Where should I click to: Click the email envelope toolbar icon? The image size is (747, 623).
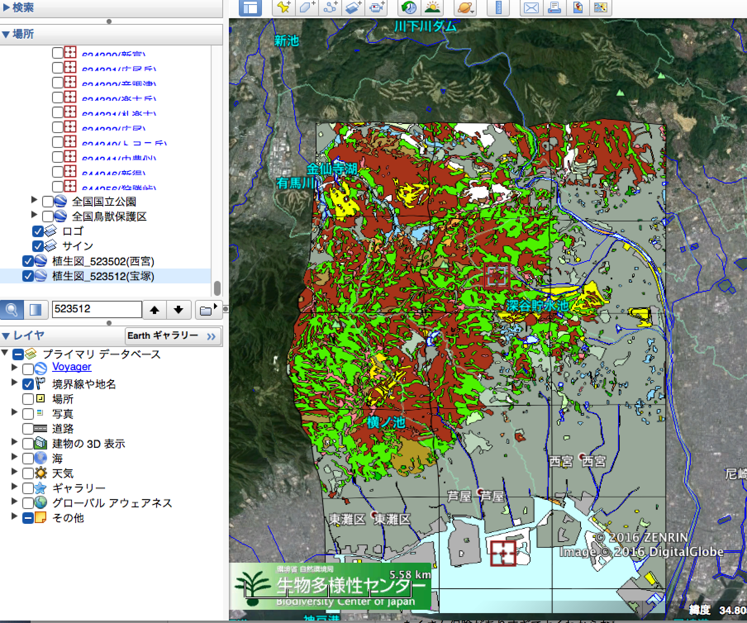(531, 7)
